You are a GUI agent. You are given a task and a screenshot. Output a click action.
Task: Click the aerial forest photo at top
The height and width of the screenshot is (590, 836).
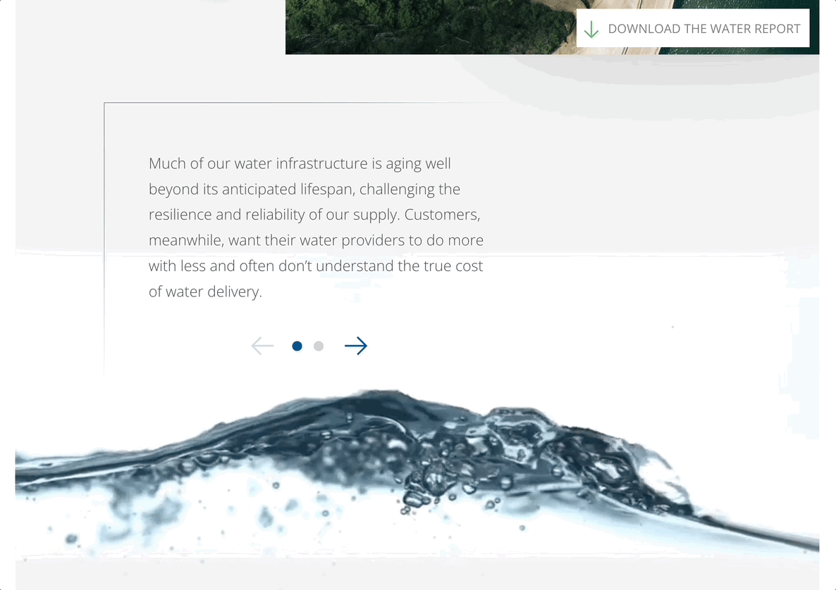[426, 27]
